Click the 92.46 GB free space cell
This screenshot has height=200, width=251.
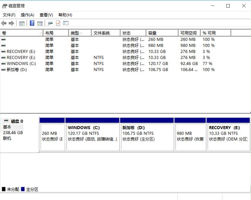189,64
